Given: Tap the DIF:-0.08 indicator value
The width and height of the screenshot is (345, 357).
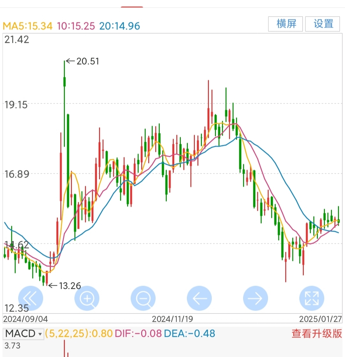Looking at the screenshot, I should (138, 334).
